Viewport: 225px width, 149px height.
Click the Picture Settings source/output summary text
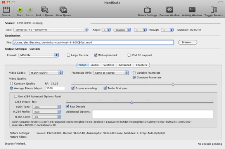tap(100, 133)
